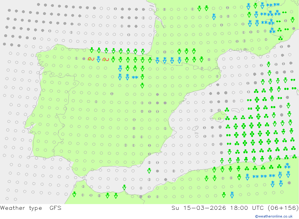Click the lone green shower symbol in sea south of Spain
Screen dimensions: 299x219
tap(149, 171)
